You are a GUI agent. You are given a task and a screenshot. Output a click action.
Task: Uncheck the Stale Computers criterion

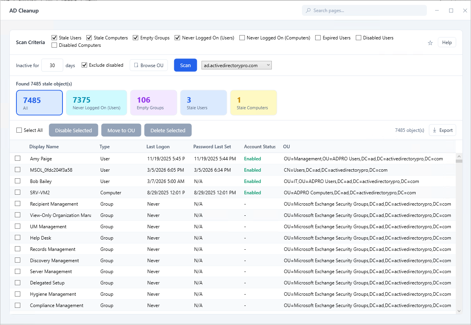click(89, 38)
